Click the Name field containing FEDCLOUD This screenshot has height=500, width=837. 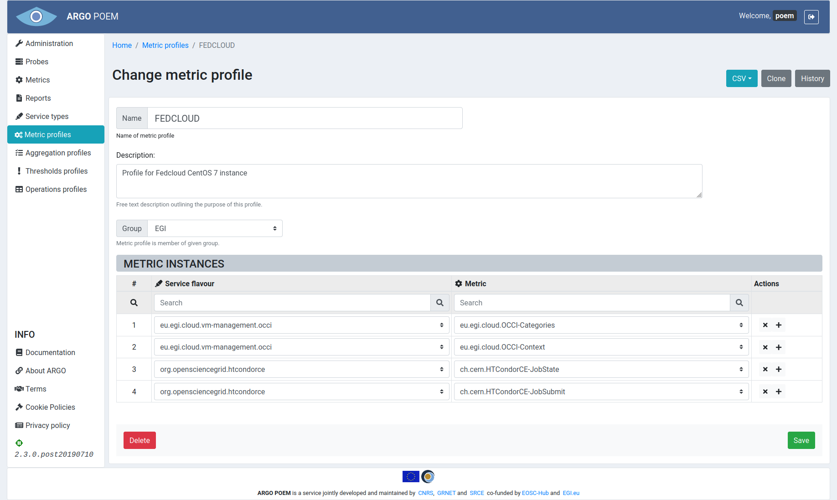(305, 118)
